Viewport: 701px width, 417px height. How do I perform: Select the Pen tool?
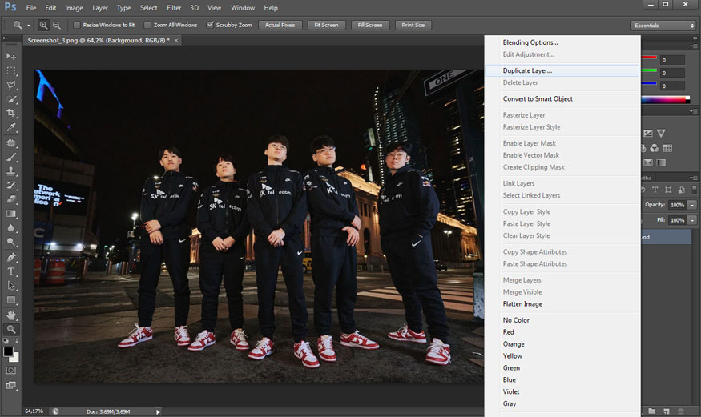coord(10,257)
